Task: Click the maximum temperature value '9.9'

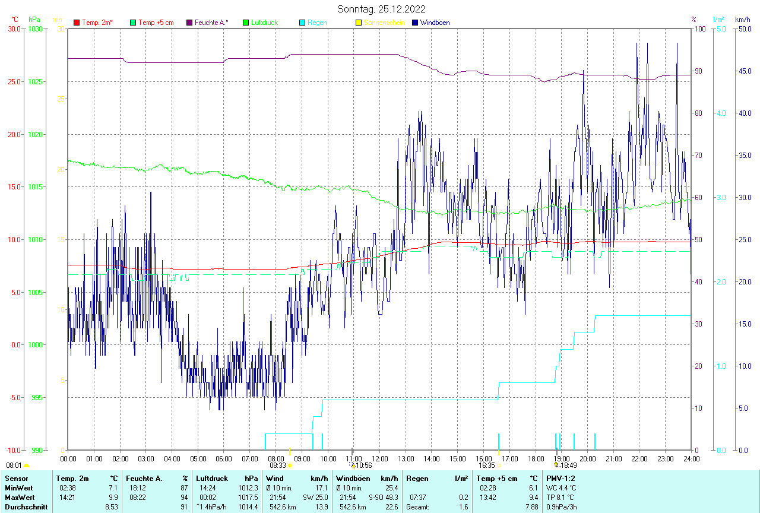Action: (x=114, y=497)
